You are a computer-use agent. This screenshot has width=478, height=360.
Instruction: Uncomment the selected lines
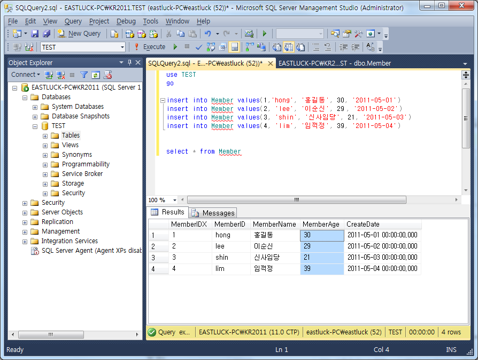point(328,47)
